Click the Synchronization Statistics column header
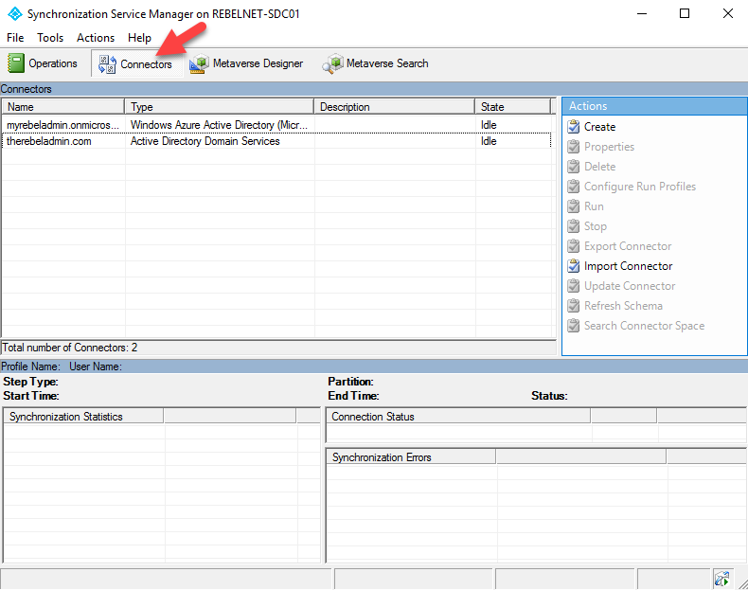Screen dimensions: 748x590 click(84, 417)
